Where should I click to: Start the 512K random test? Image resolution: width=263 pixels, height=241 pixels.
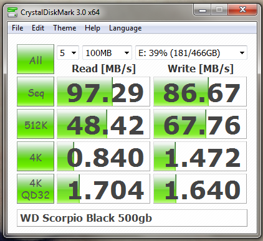click(x=36, y=124)
